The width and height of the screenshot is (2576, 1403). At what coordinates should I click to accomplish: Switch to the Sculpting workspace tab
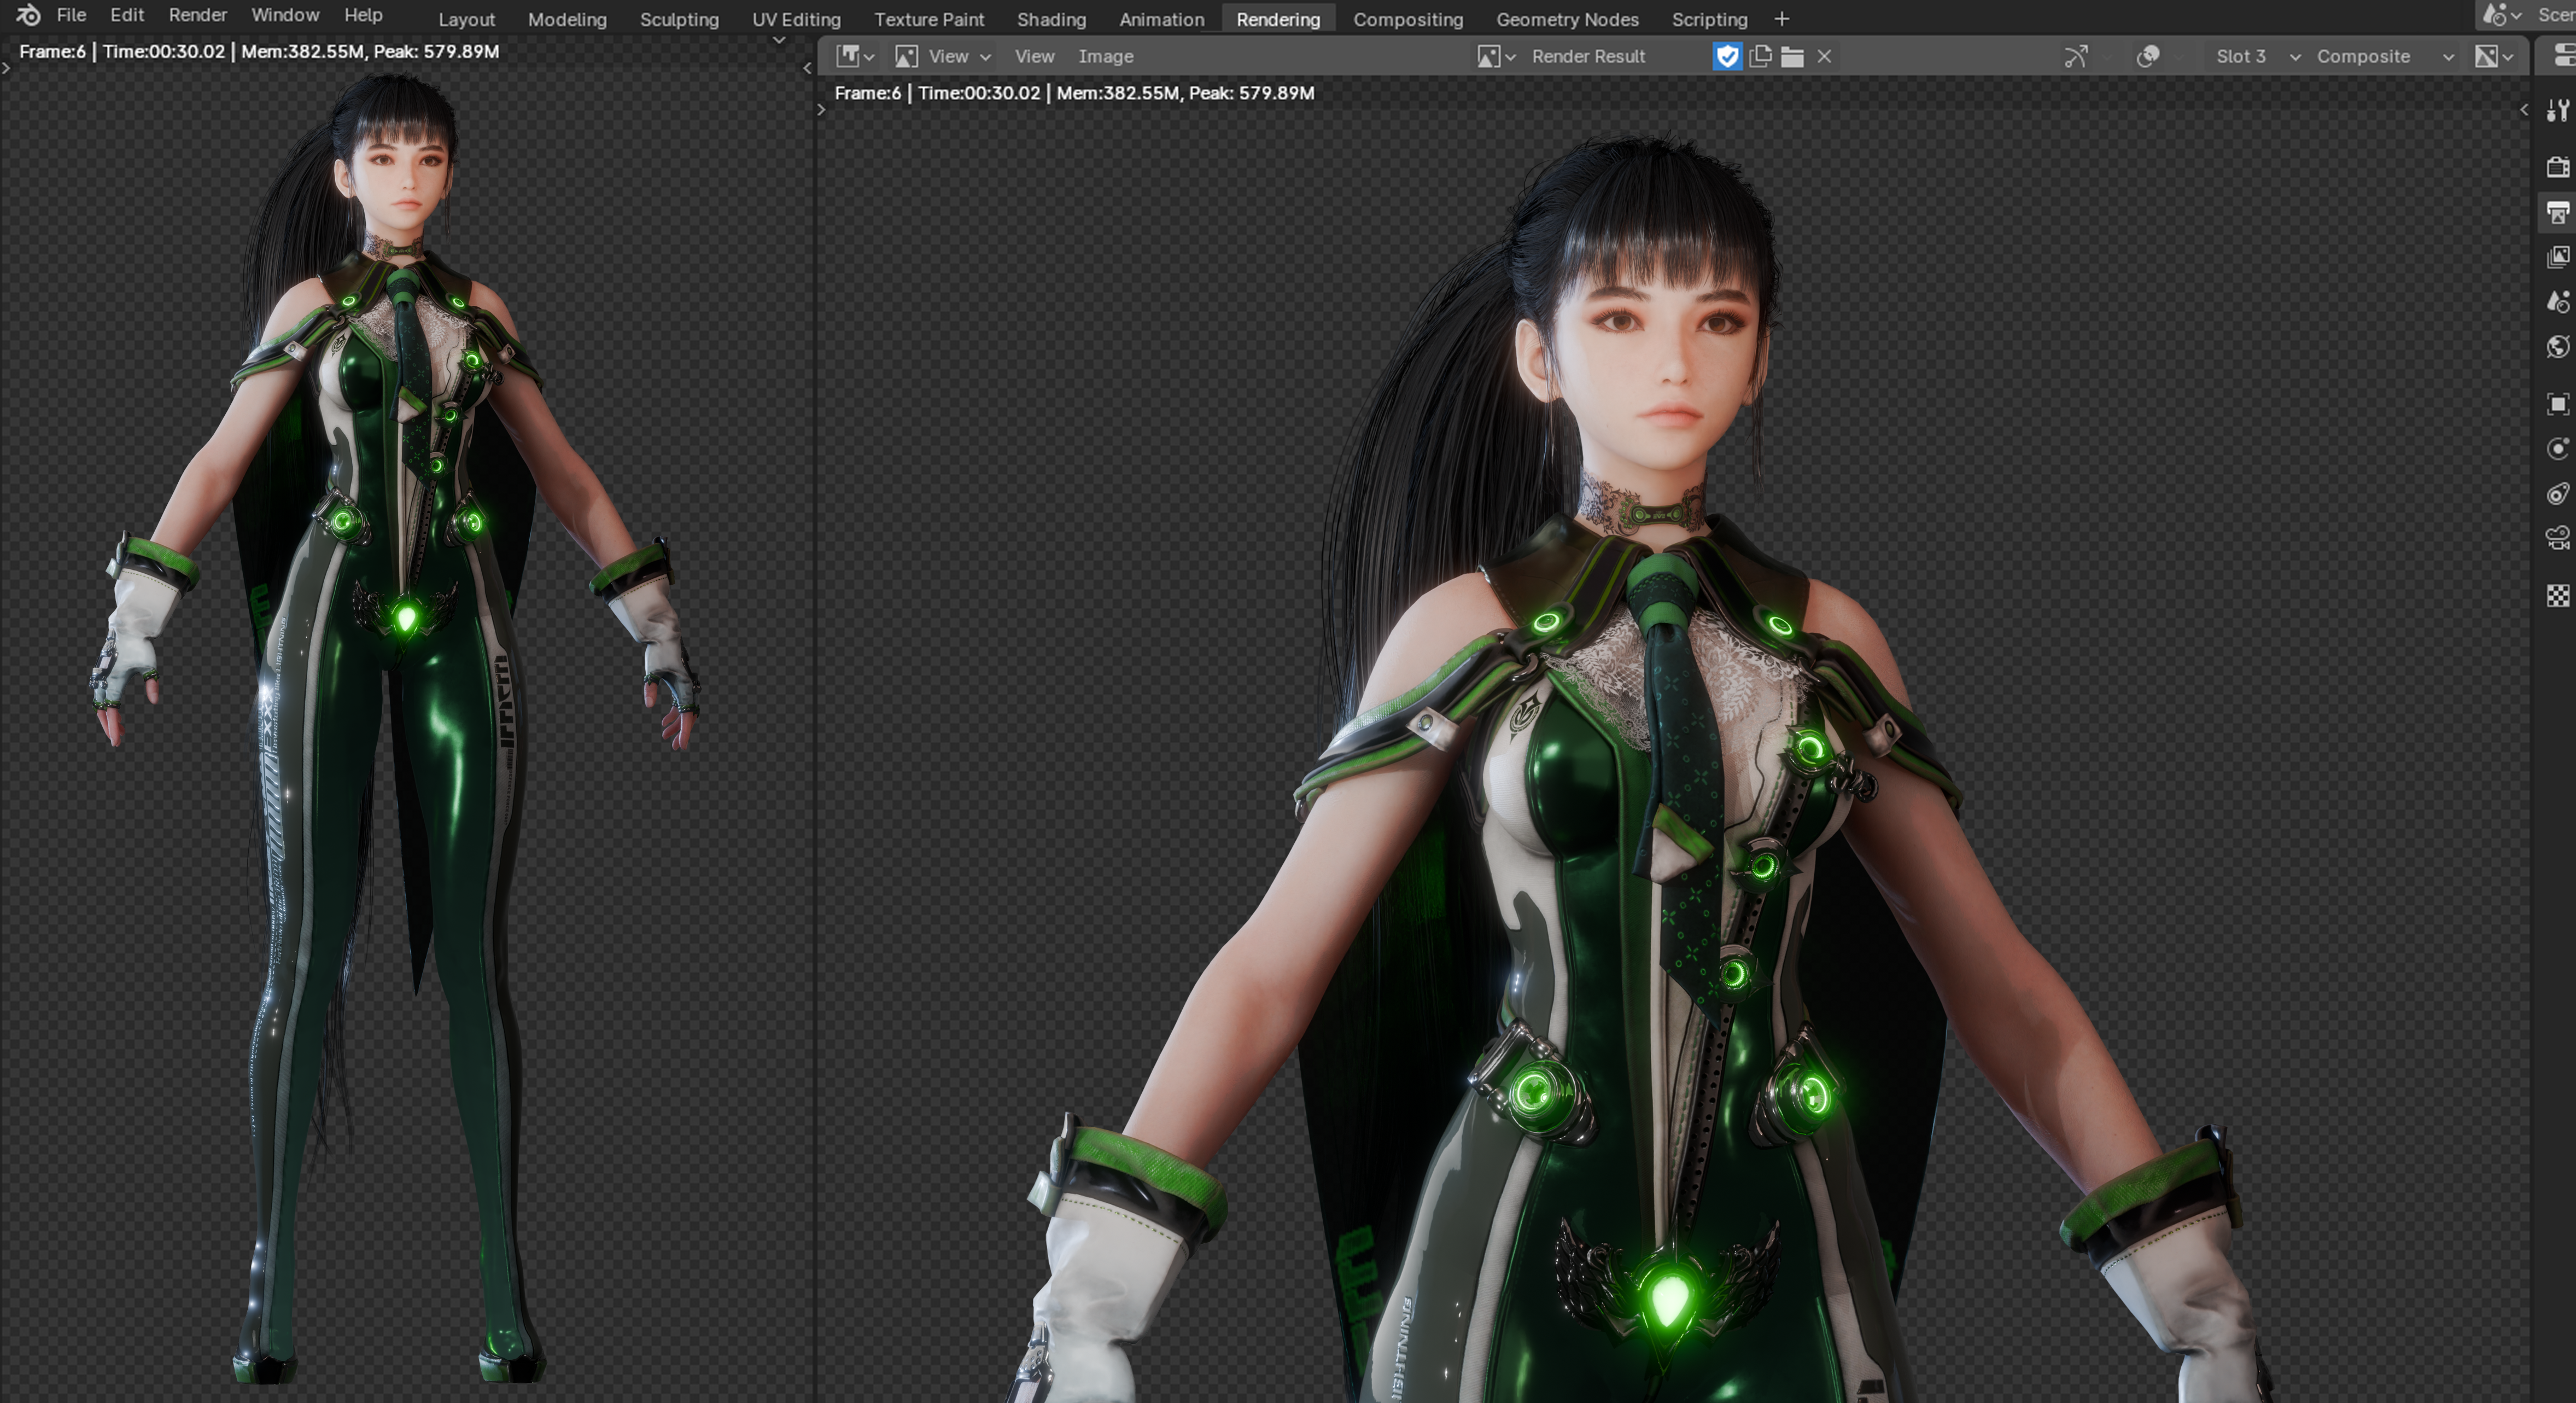pos(679,19)
